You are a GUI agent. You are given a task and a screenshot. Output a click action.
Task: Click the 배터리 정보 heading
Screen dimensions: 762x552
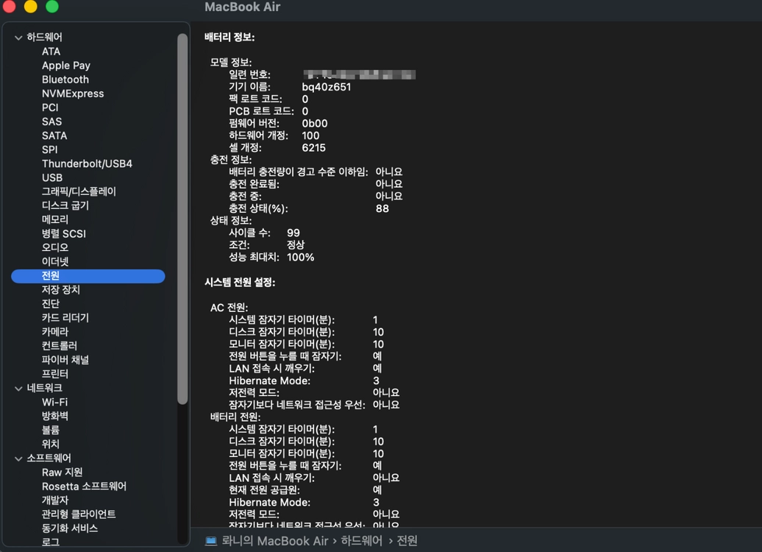229,38
